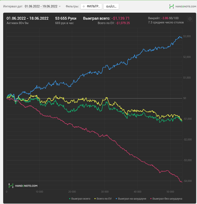Click the Активен 80ч 9м active time text
The image size is (197, 204).
(17, 23)
